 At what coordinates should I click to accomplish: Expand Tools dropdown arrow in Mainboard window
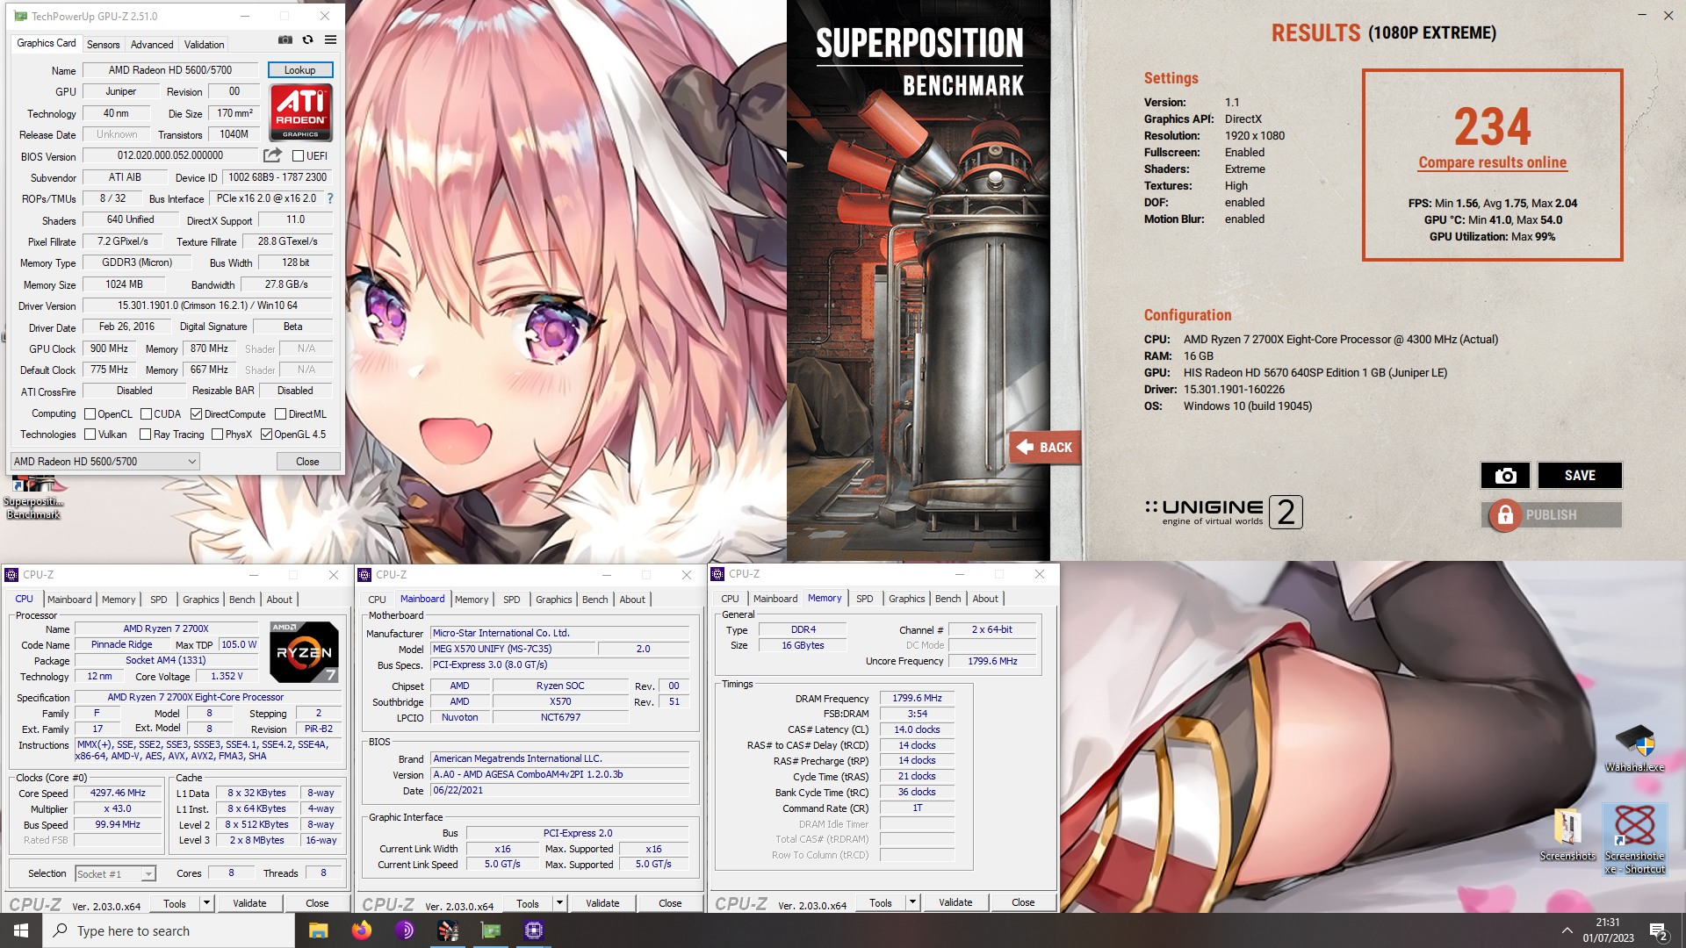pyautogui.click(x=559, y=903)
